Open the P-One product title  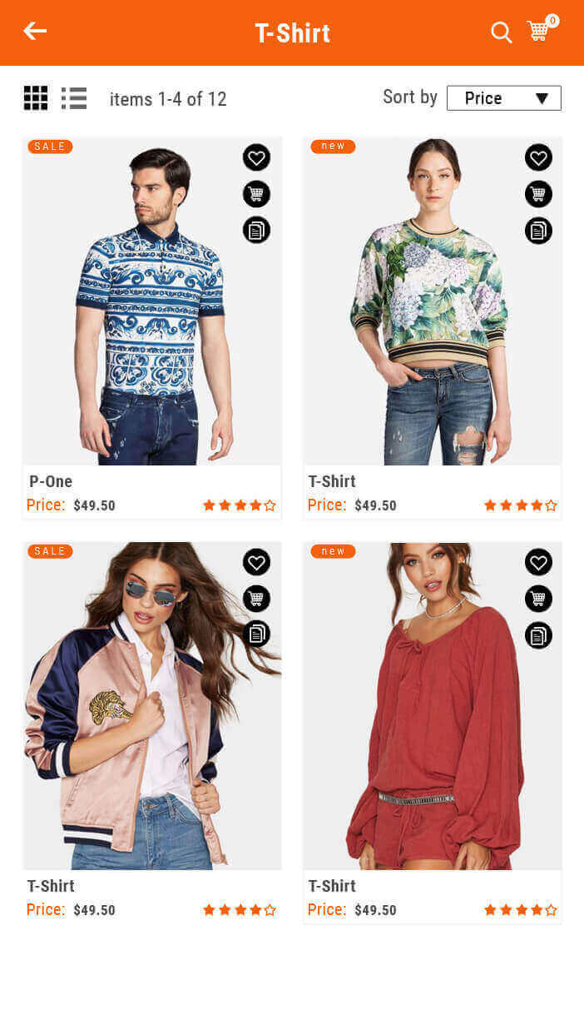coord(51,481)
